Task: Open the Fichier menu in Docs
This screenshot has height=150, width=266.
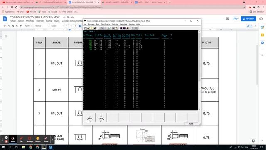Action: tap(13, 21)
